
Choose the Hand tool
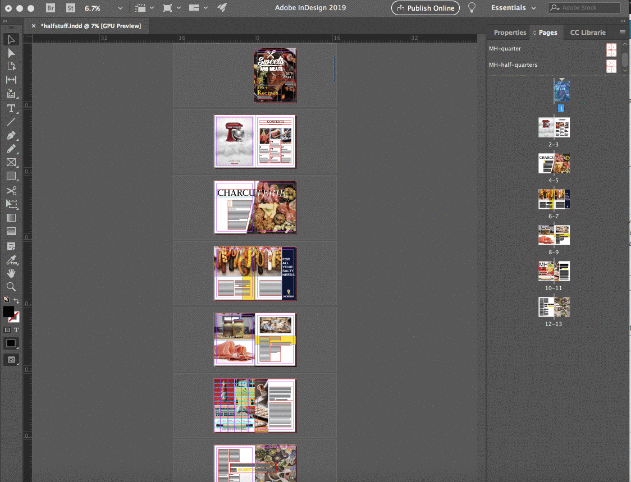[11, 273]
